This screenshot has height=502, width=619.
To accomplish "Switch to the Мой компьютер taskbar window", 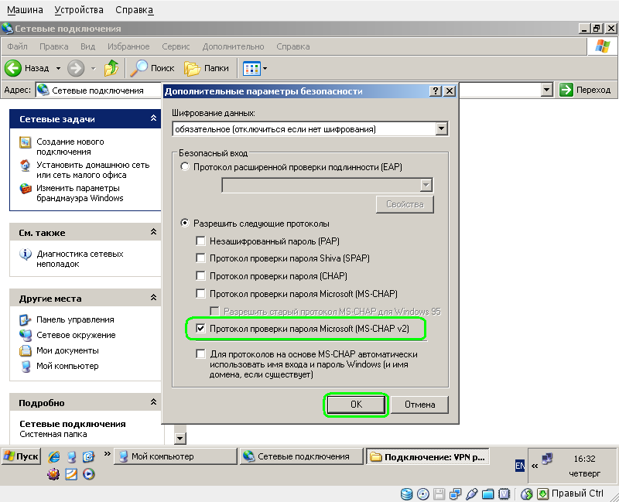I will (176, 456).
